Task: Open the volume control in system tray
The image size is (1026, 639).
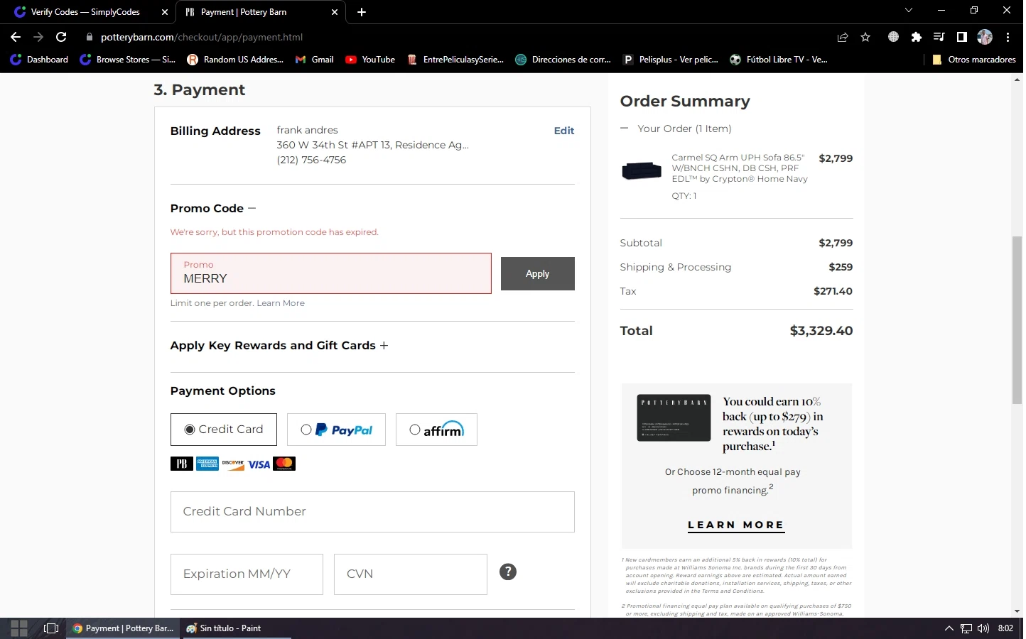Action: coord(983,628)
